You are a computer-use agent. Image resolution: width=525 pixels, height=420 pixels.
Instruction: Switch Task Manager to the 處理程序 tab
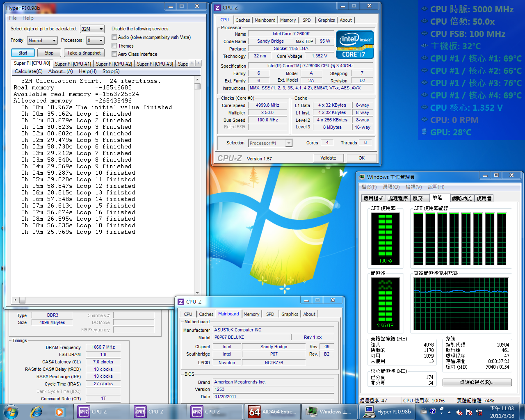(398, 198)
